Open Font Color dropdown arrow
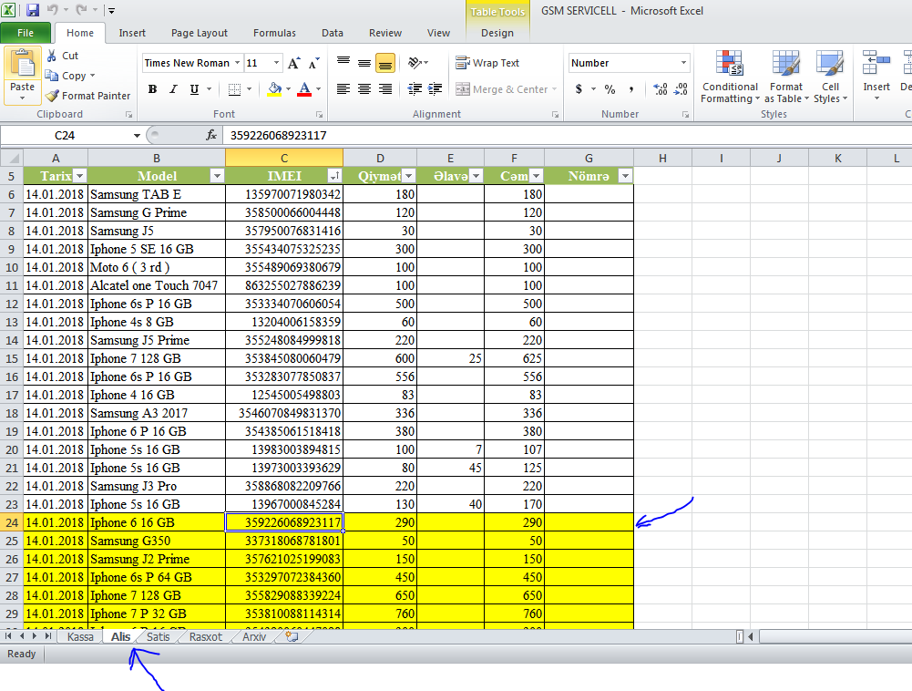Viewport: 912px width, 691px height. pos(318,89)
